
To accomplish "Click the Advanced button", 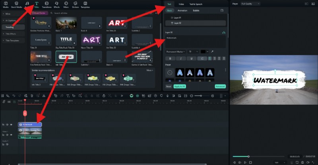I will pyautogui.click(x=220, y=86).
